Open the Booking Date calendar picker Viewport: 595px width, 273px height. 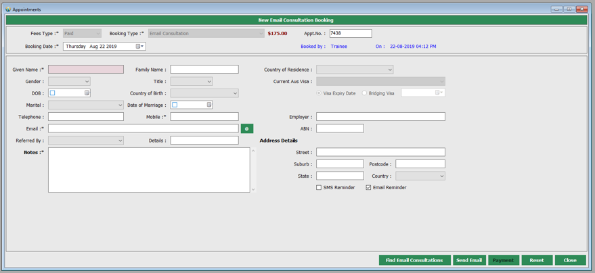point(139,47)
